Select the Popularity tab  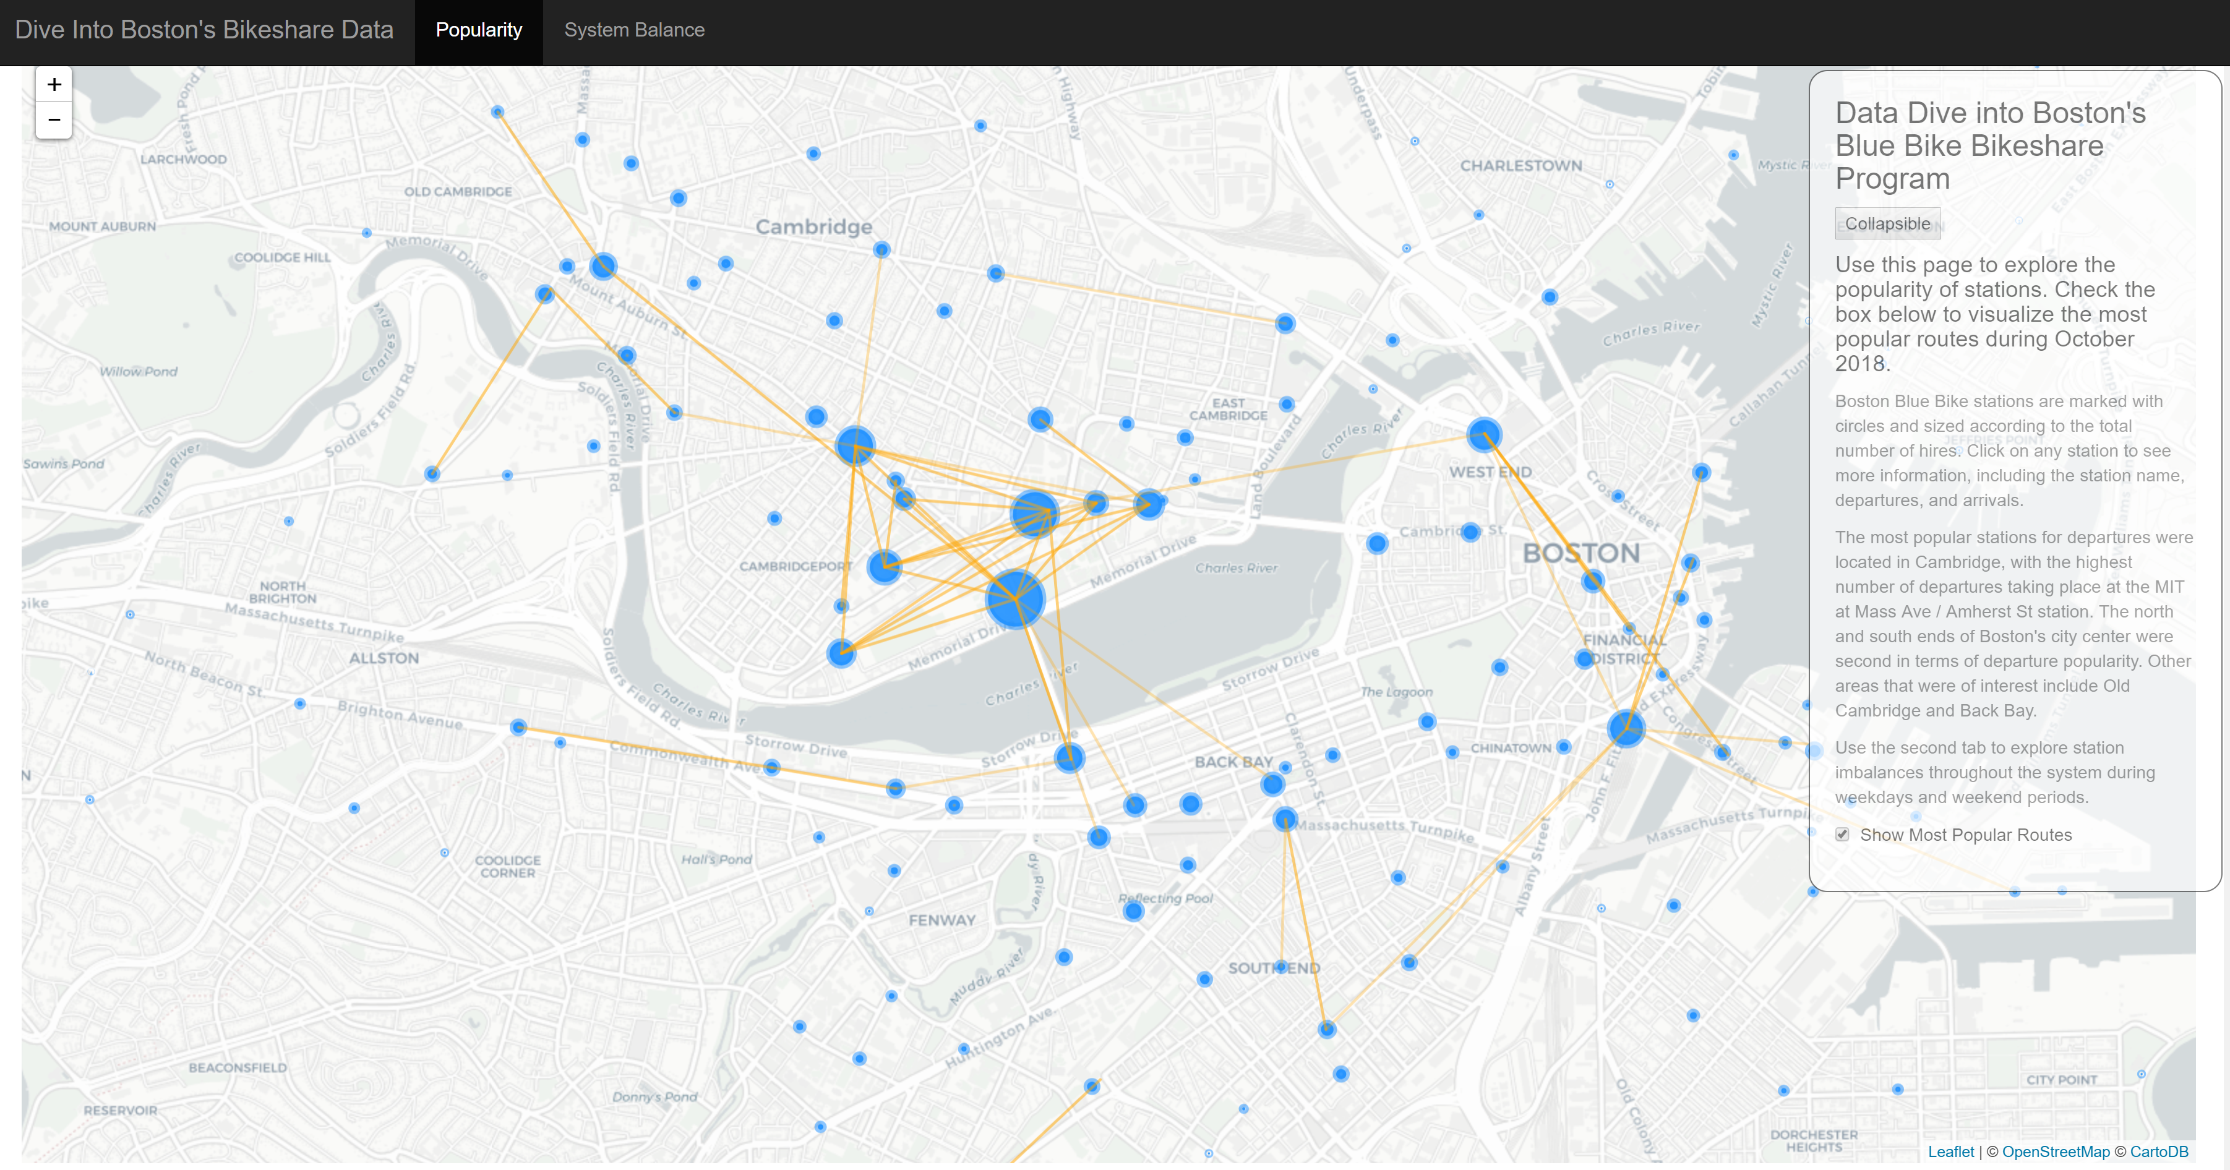click(x=479, y=30)
